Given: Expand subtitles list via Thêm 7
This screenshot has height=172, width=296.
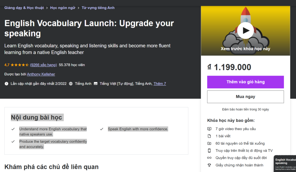Looking at the screenshot, I should coord(160,84).
